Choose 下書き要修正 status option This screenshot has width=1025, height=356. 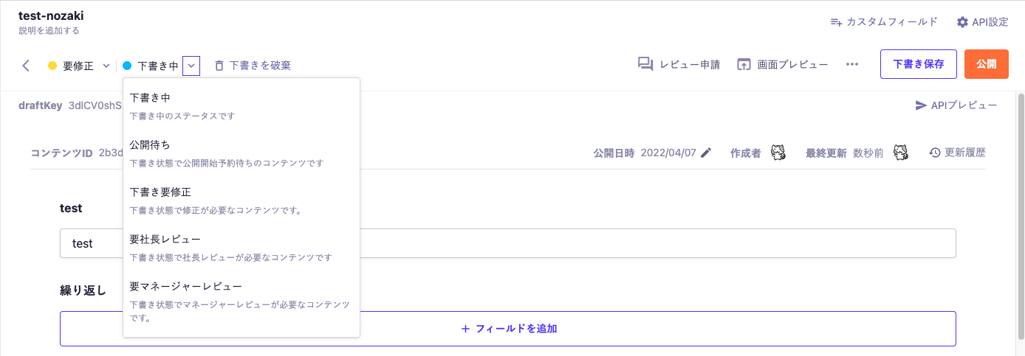(x=160, y=192)
